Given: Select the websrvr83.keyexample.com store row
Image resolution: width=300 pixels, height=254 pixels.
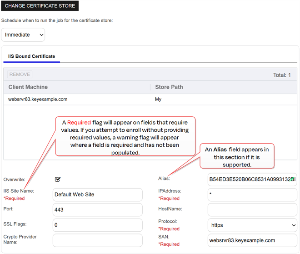Looking at the screenshot, I should (x=38, y=99).
